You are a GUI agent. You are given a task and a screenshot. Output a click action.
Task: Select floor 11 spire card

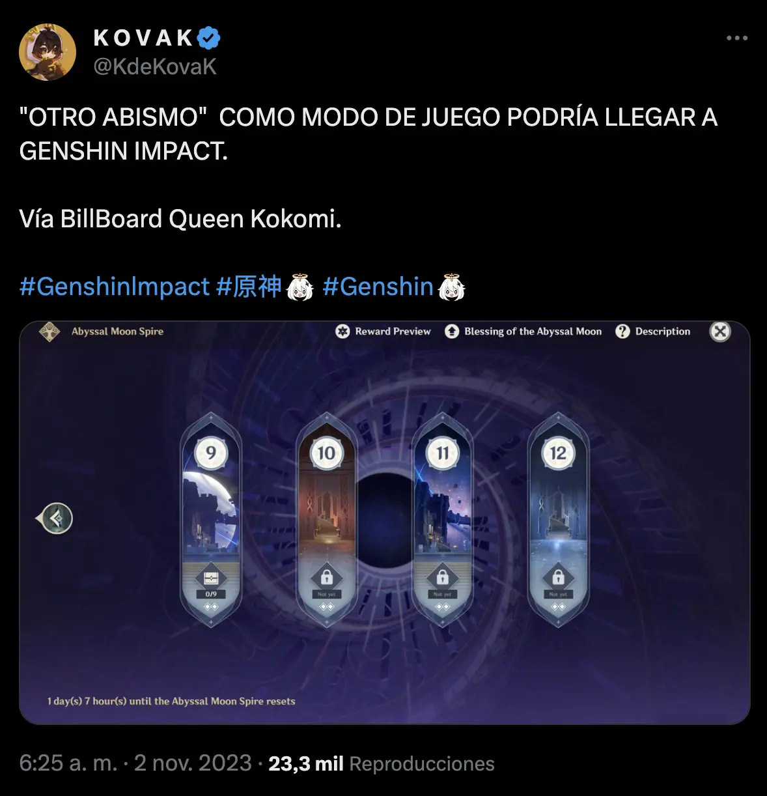coord(442,519)
